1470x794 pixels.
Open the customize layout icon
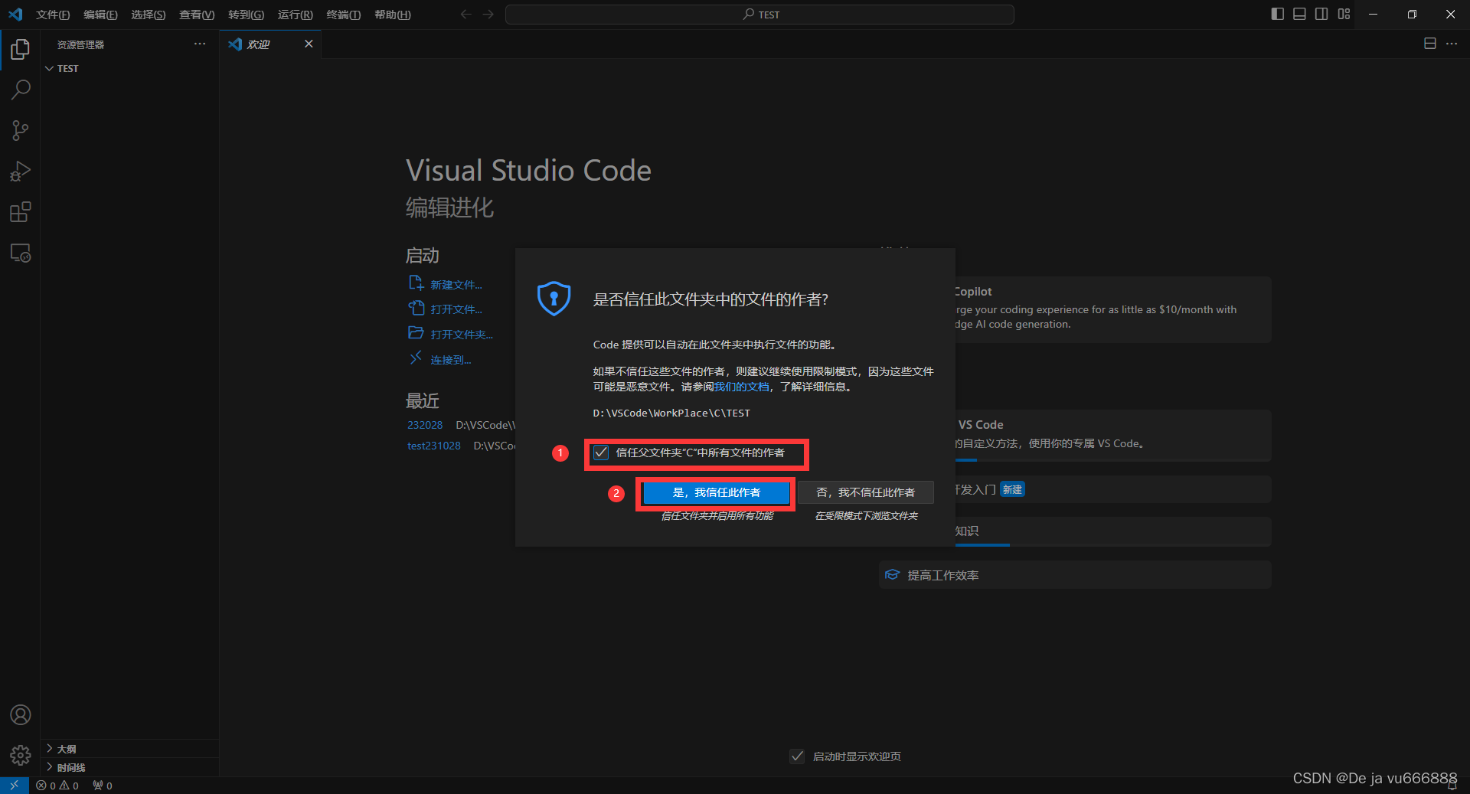(1344, 14)
